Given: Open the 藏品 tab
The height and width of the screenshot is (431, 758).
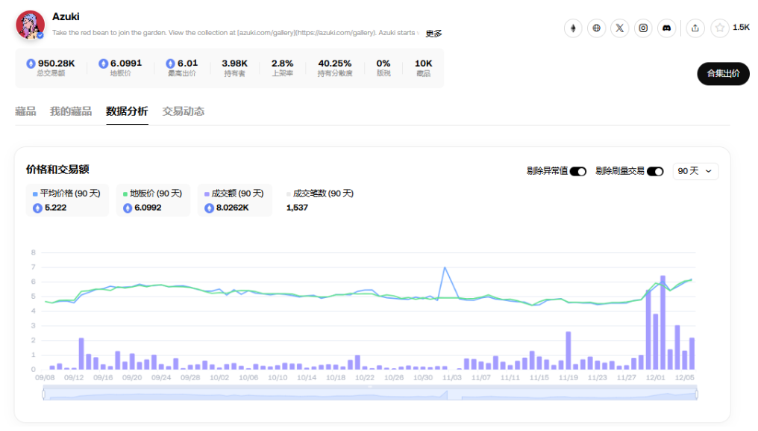Looking at the screenshot, I should point(27,111).
